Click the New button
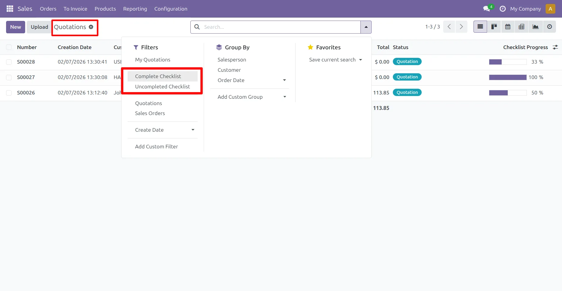The width and height of the screenshot is (562, 291). pyautogui.click(x=15, y=27)
